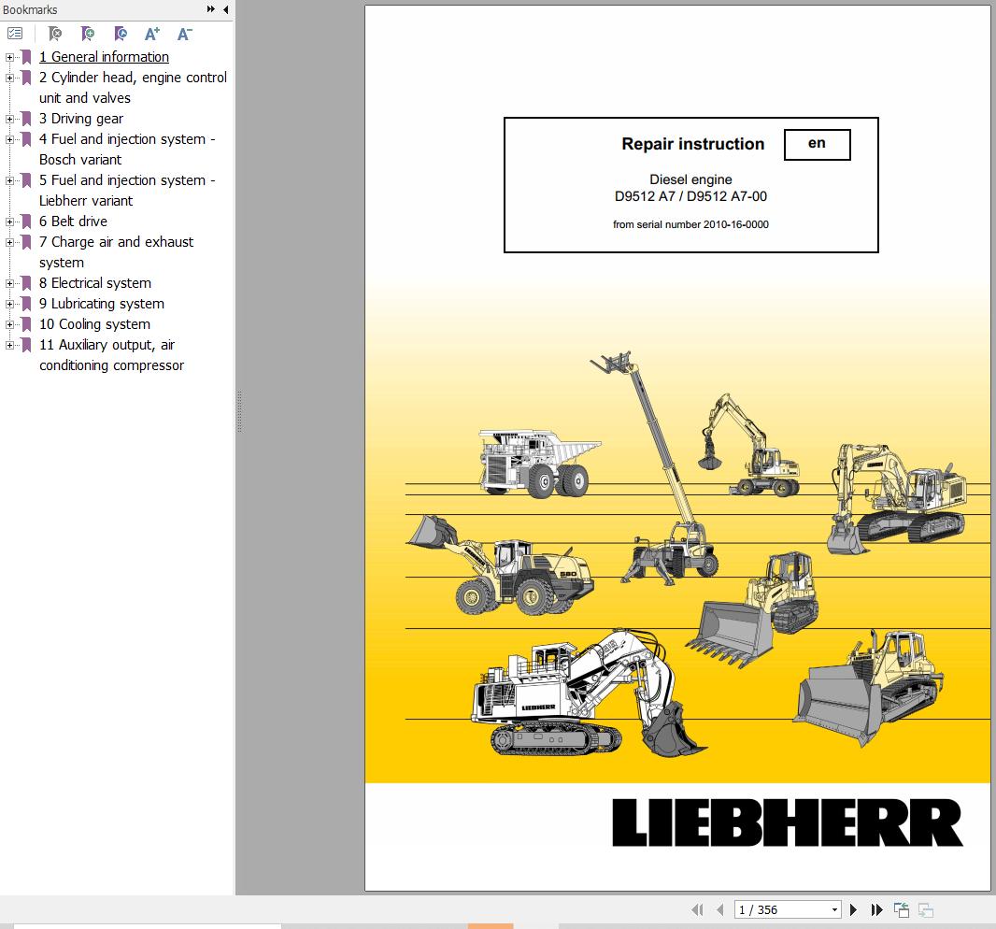Click the D9512 A7 / D9512 A7-00 text
This screenshot has width=996, height=929.
pyautogui.click(x=691, y=196)
